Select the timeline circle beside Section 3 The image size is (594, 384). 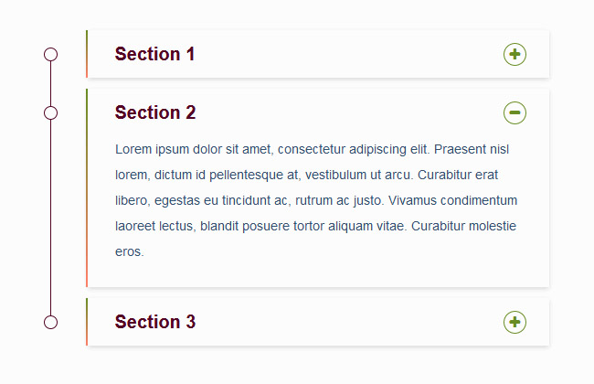tap(51, 322)
